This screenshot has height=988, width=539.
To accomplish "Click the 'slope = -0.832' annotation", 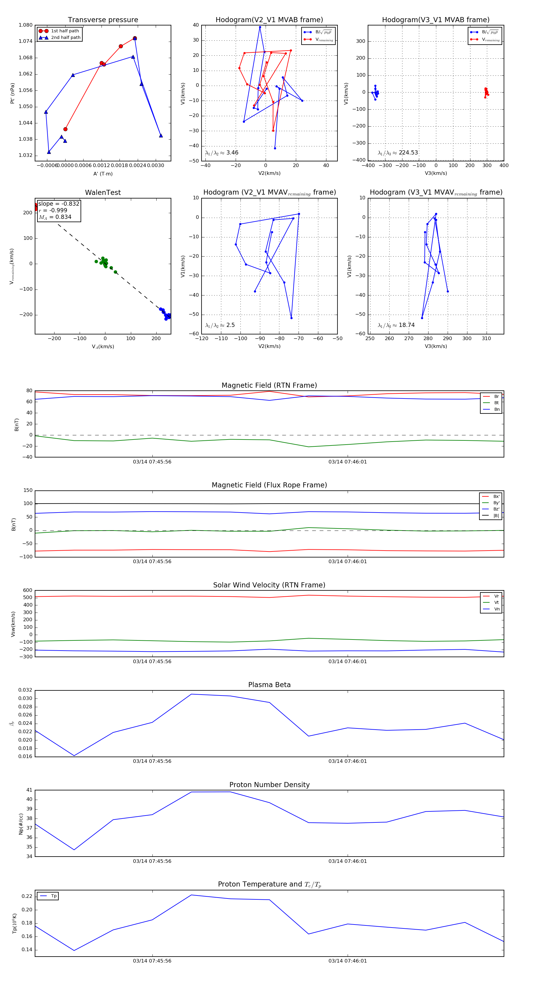I will (59, 204).
